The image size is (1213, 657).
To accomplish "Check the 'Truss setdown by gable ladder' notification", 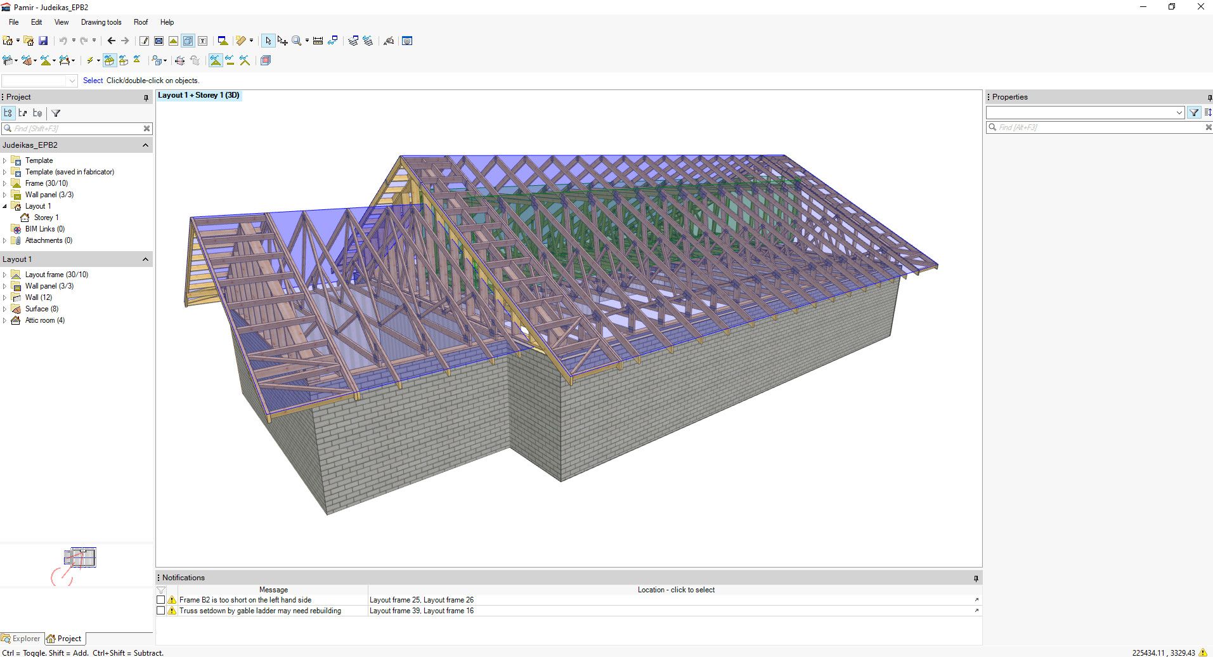I will pos(160,611).
